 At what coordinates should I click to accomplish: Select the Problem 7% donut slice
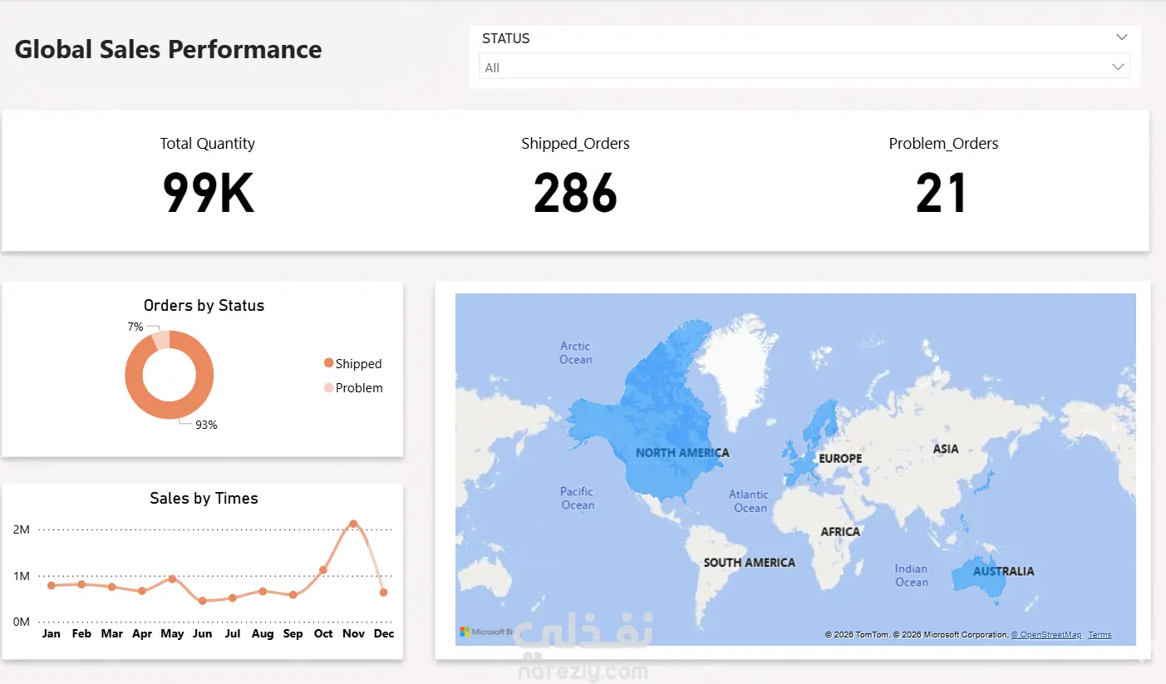click(161, 339)
